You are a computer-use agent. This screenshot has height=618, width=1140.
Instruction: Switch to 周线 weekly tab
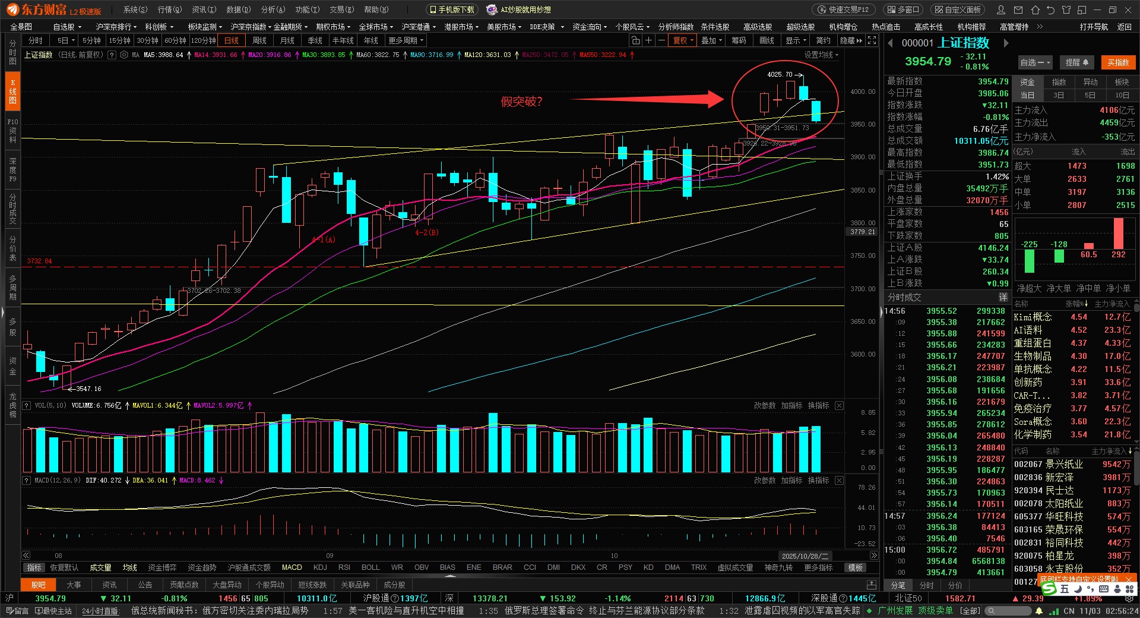pyautogui.click(x=259, y=40)
